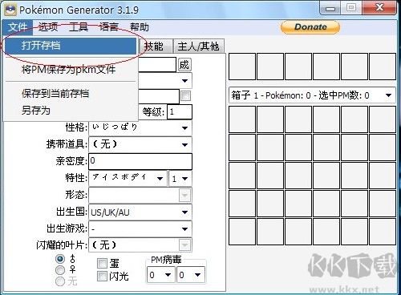Screen dimensions: 401x295
Task: Enable the 闪光 shiny checkbox
Action: click(x=102, y=276)
